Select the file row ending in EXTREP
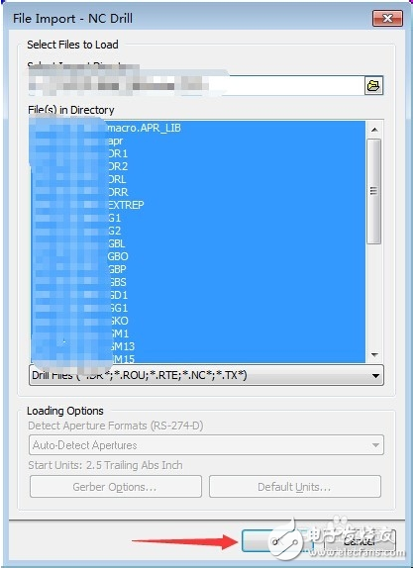Viewport: 414px width, 569px height. click(x=198, y=205)
